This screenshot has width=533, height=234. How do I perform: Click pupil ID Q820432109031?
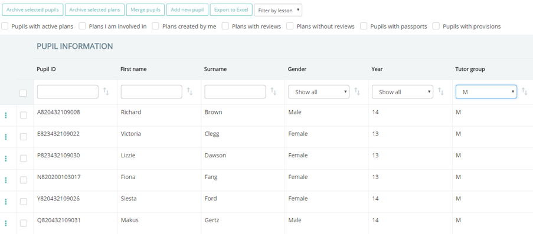point(59,220)
